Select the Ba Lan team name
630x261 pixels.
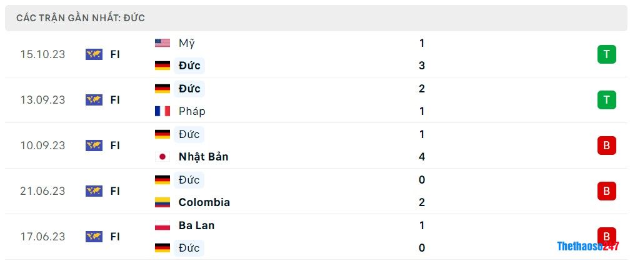(x=196, y=225)
